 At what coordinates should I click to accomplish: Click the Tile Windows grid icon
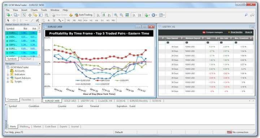coord(127,15)
